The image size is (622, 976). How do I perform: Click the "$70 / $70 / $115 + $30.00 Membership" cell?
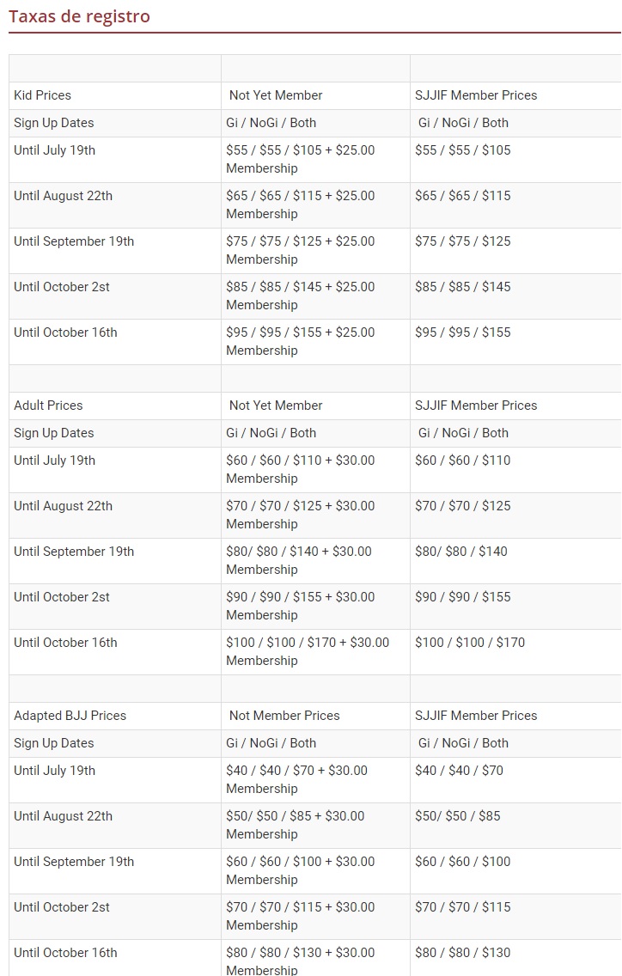click(301, 916)
